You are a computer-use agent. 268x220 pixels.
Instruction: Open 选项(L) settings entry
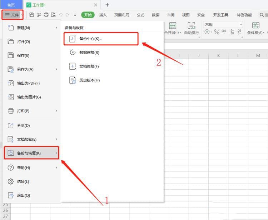31,181
